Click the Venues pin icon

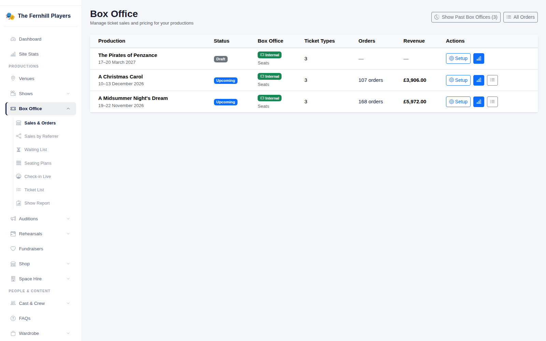pos(13,78)
